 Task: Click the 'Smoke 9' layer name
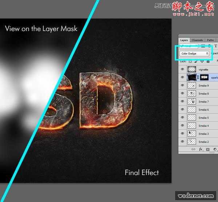pyautogui.click(x=204, y=86)
